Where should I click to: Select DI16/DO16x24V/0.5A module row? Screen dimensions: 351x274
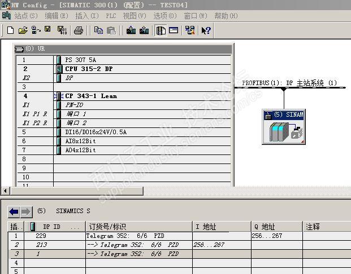click(x=124, y=132)
